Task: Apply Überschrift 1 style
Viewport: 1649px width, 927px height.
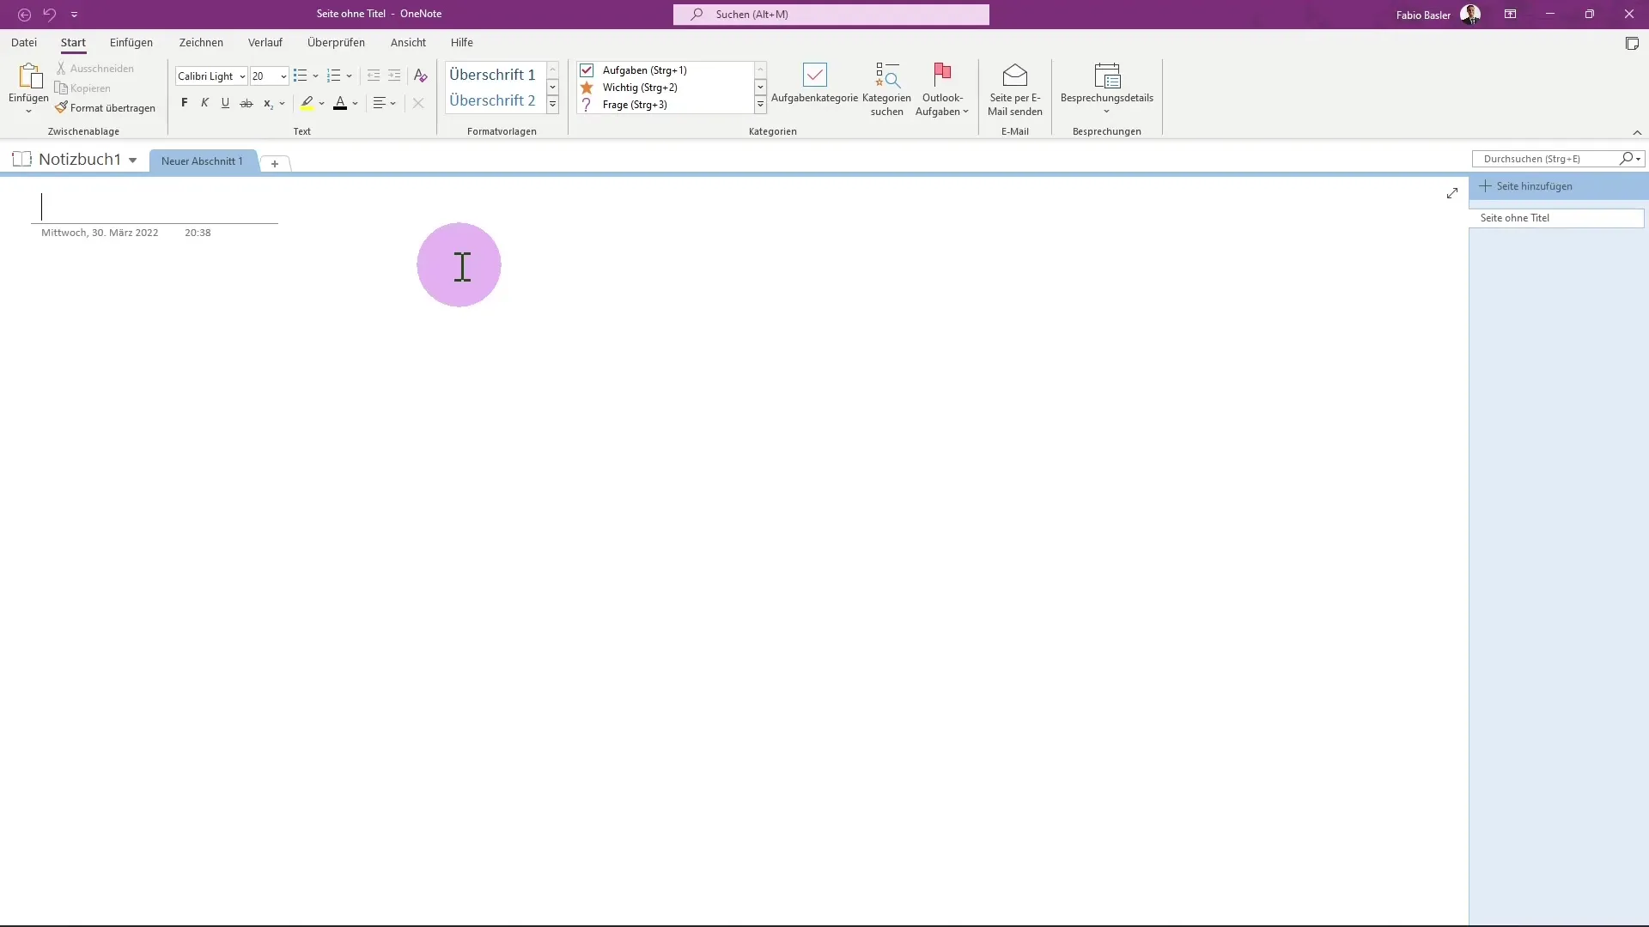Action: [x=493, y=75]
